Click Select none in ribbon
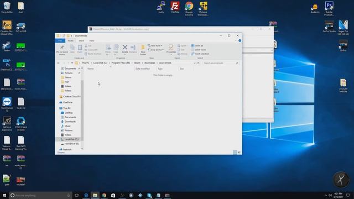354x199 pixels. click(x=199, y=50)
